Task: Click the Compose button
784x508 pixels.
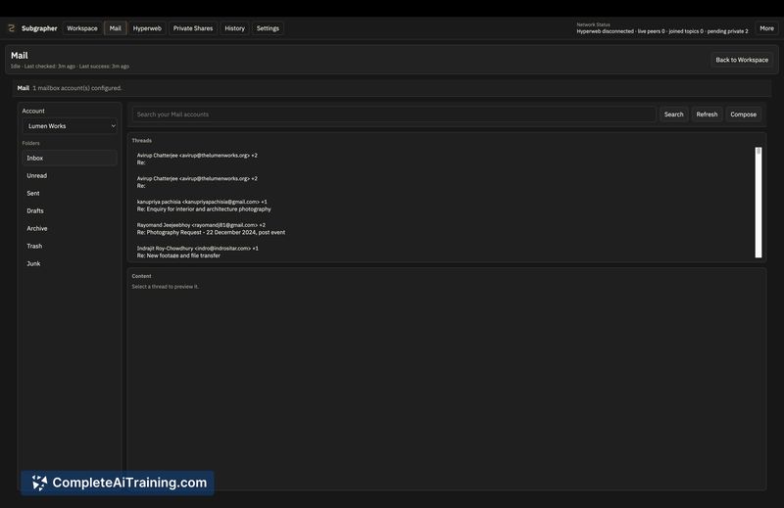Action: tap(743, 115)
